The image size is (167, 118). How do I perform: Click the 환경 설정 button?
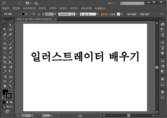pos(145,14)
